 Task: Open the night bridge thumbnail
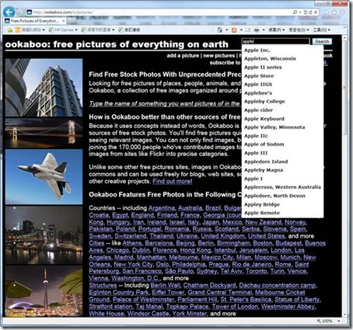pos(44,133)
